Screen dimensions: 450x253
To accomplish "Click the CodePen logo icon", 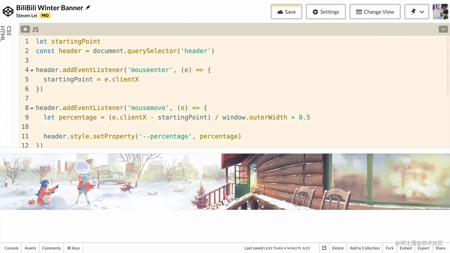I will tap(8, 12).
